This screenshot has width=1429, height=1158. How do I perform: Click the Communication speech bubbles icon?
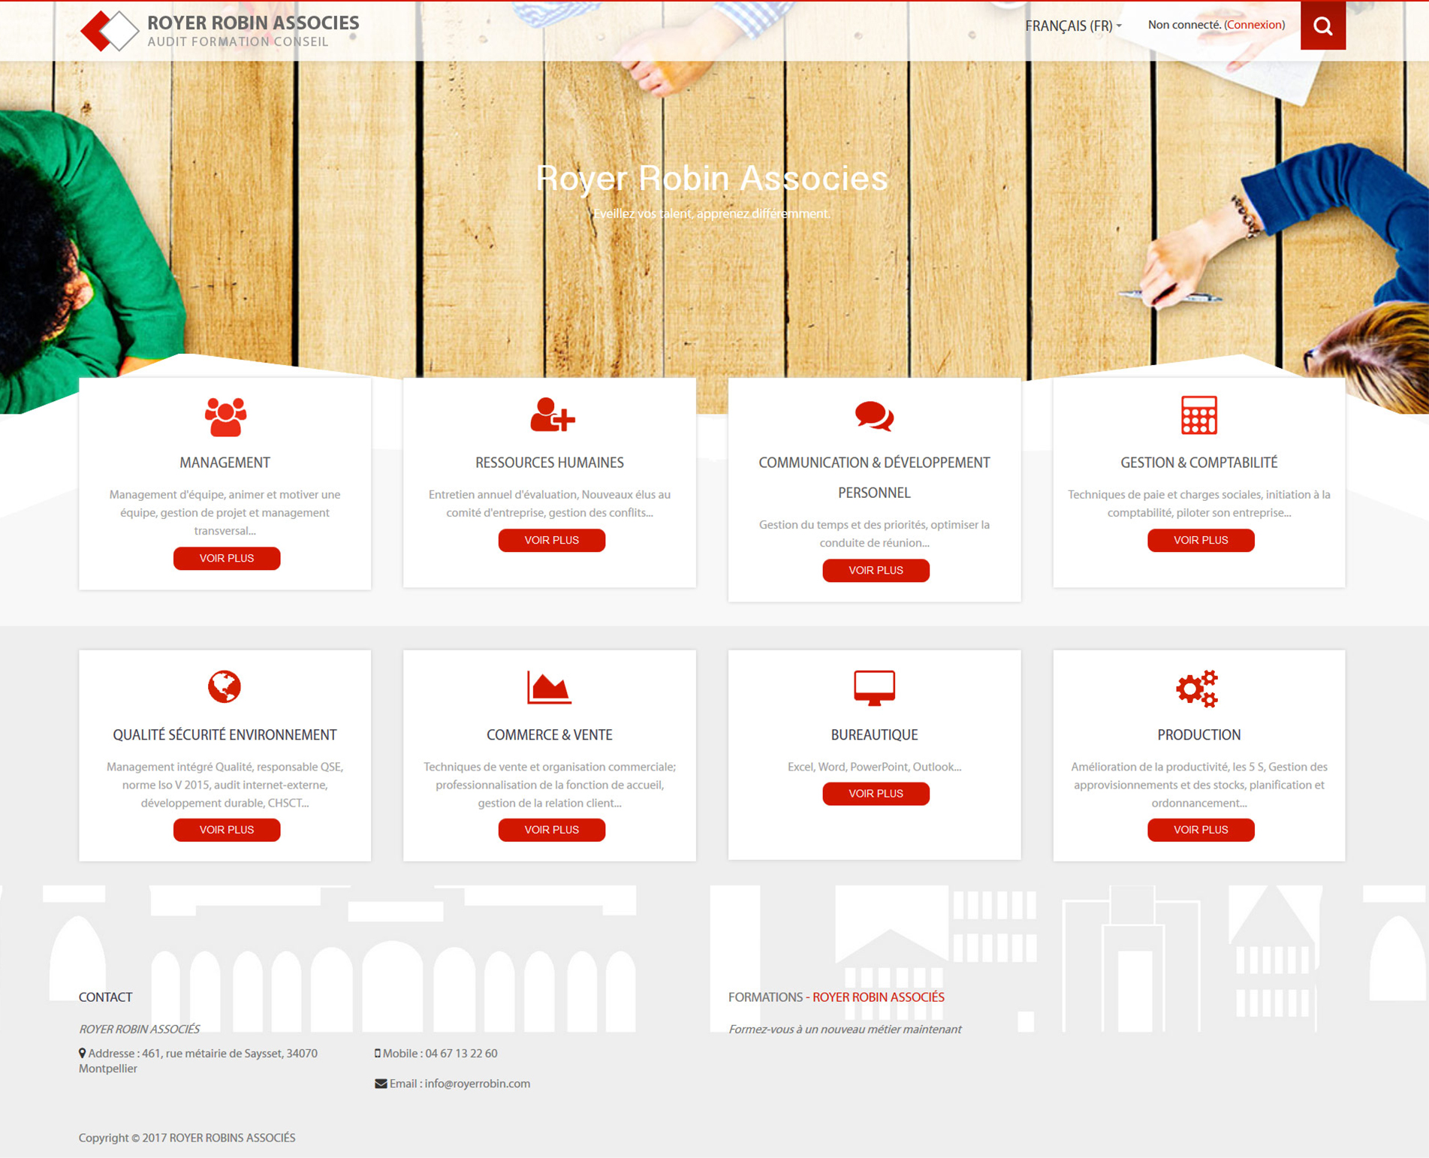tap(874, 416)
